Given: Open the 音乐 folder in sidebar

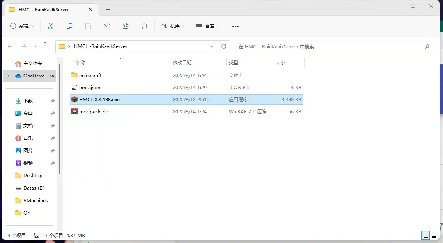Looking at the screenshot, I should click(x=27, y=138).
